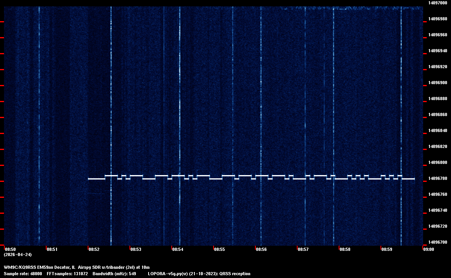Select the 08:54 time label

178,249
